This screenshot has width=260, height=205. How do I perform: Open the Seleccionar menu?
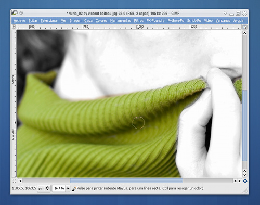[x=49, y=21]
